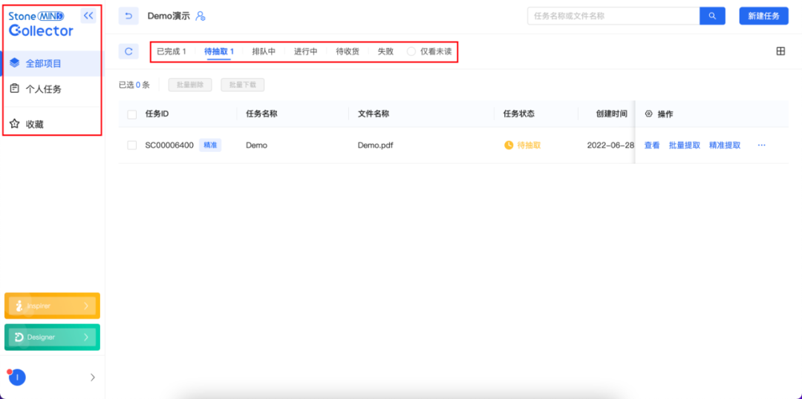Select the 排队中 tab
This screenshot has width=802, height=399.
tap(264, 52)
